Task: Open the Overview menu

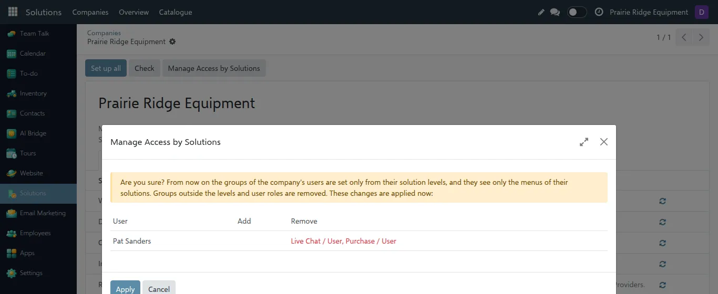Action: tap(134, 12)
